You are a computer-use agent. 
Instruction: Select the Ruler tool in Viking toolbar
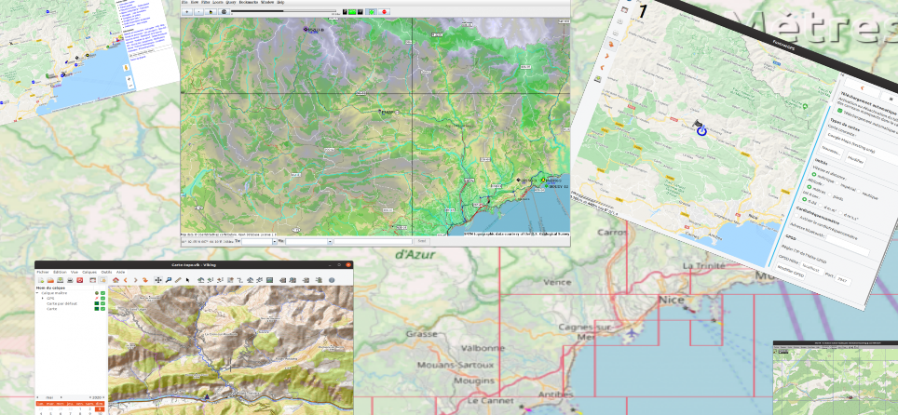[x=178, y=280]
